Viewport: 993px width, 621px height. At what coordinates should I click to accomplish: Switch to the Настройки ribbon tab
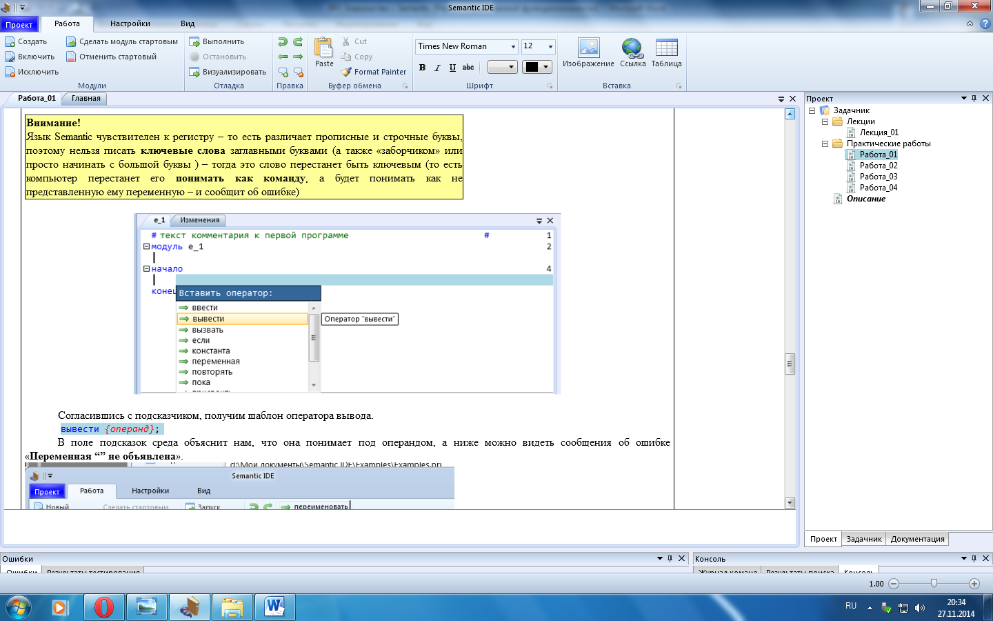[130, 23]
